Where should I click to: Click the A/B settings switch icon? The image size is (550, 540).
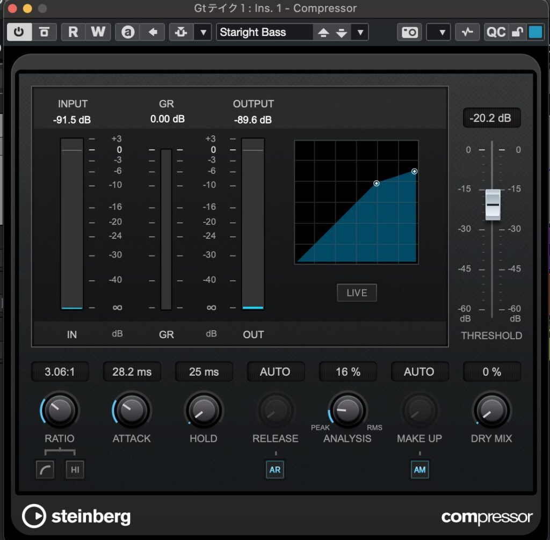[x=128, y=32]
